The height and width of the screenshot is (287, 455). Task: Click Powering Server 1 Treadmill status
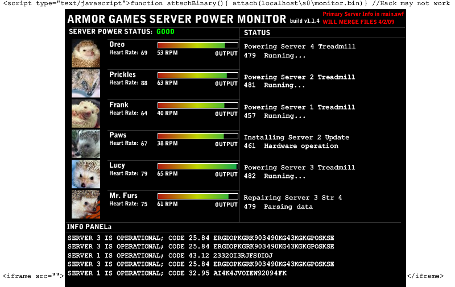click(300, 107)
